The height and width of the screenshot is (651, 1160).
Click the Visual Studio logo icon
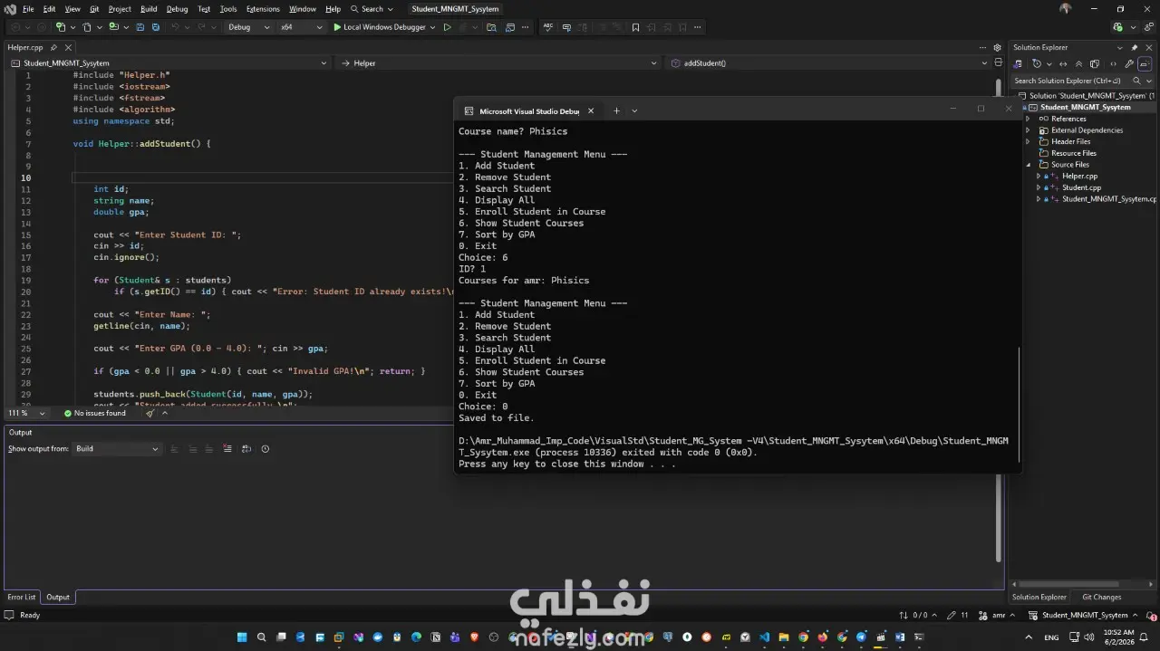pos(10,9)
